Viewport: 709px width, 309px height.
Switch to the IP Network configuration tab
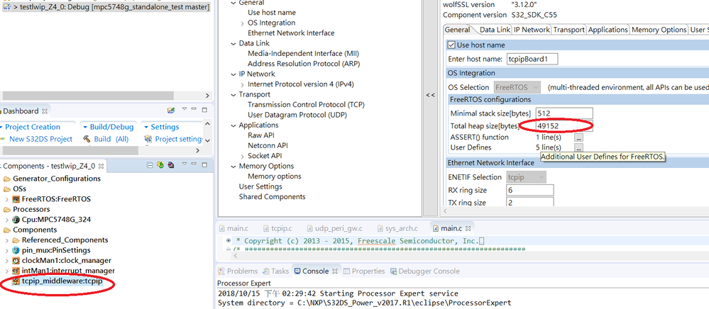point(532,29)
